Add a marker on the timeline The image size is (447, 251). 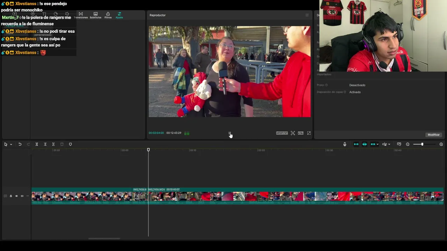point(70,144)
